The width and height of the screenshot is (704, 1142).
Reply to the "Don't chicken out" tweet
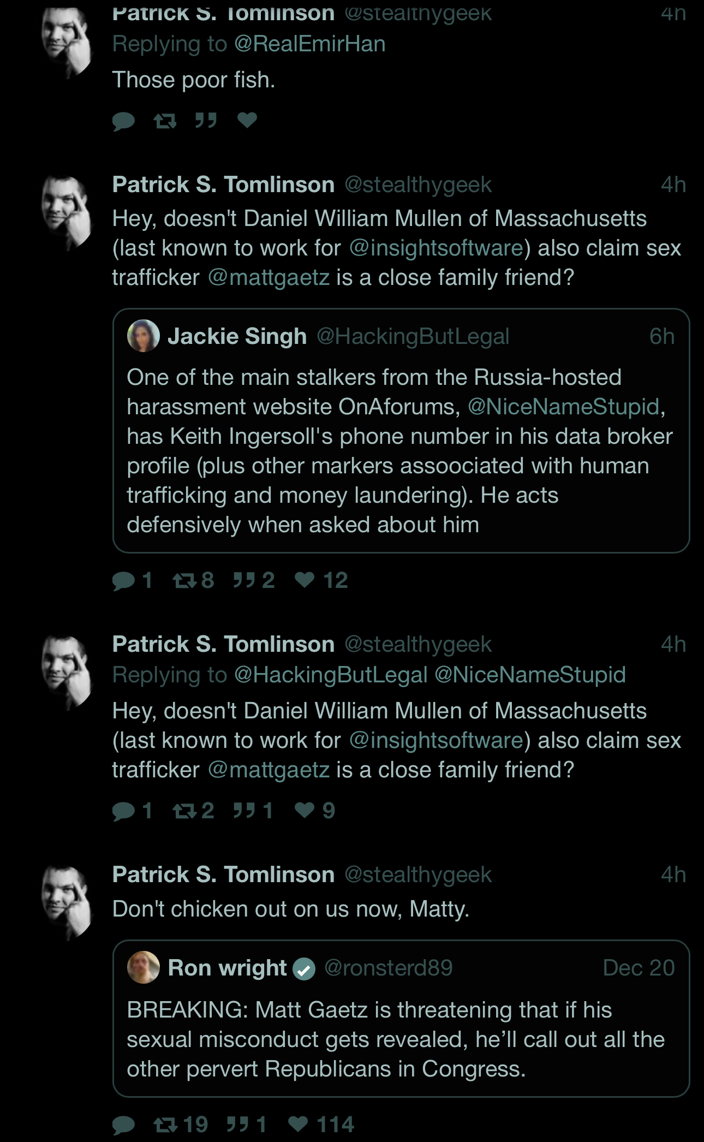123,1125
